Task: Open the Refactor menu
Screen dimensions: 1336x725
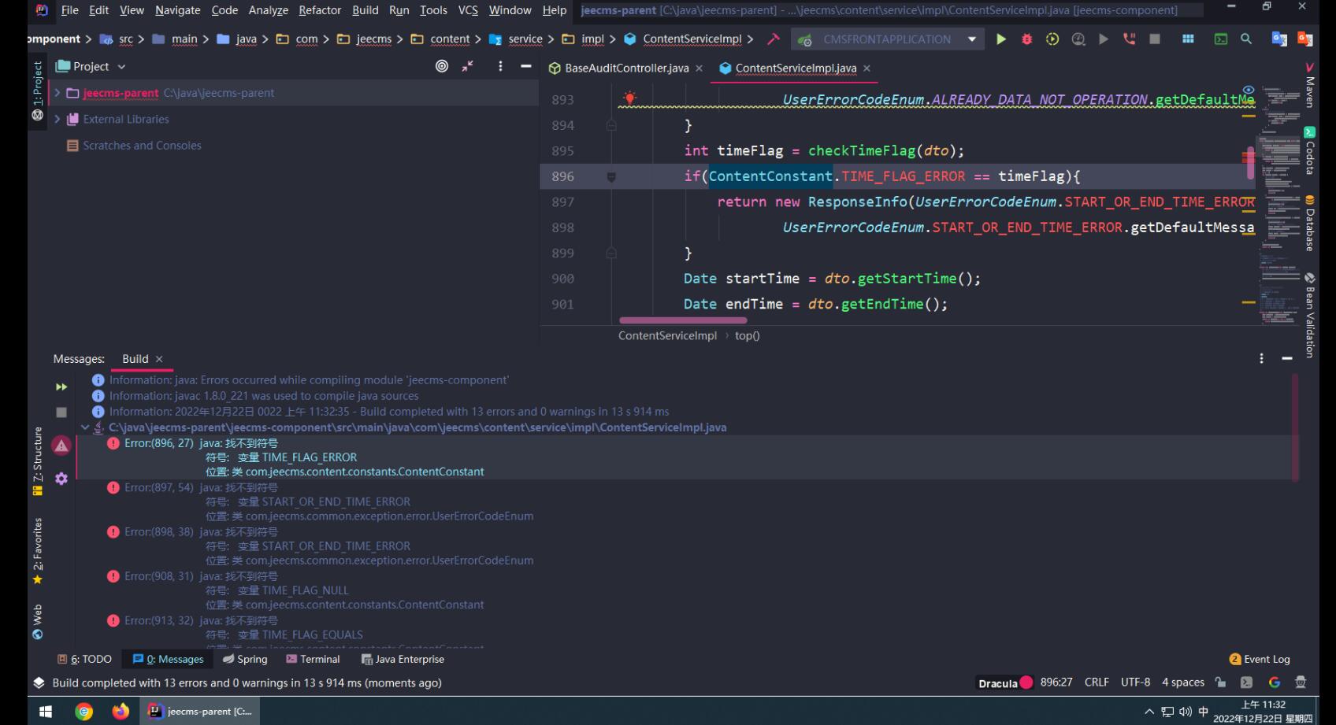Action: 319,10
